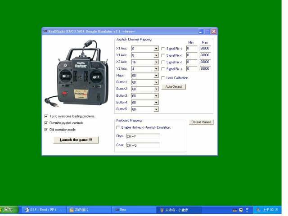Toggle the Lock Calibration checkbox

[x=163, y=78]
